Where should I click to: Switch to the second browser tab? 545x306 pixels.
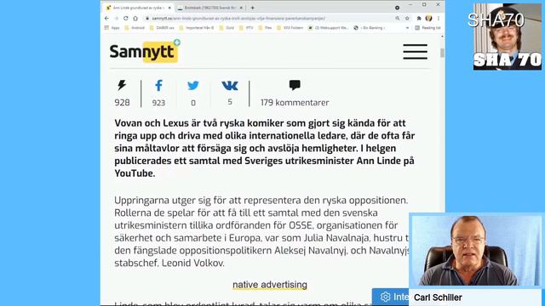point(210,8)
